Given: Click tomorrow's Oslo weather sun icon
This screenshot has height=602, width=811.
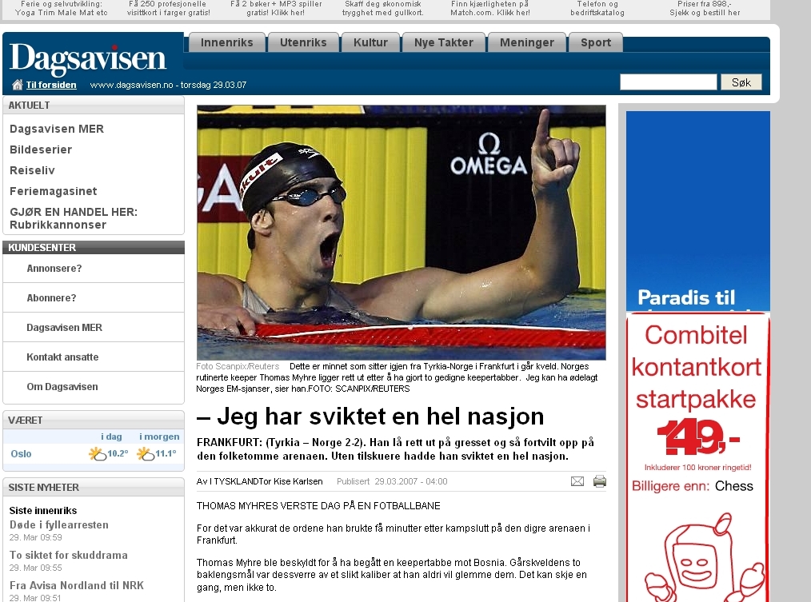Looking at the screenshot, I should click(146, 454).
